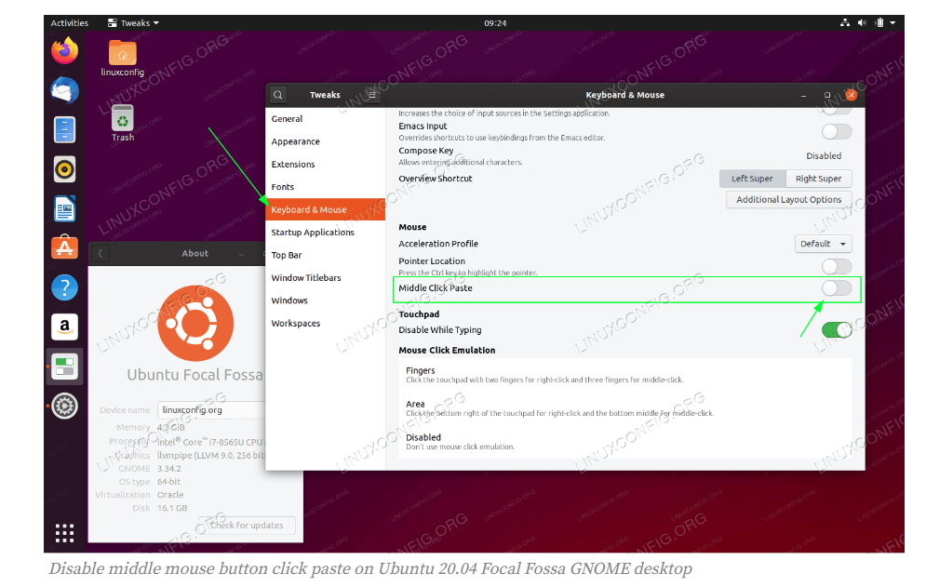
Task: Select Appearance in Tweaks sidebar
Action: [326, 141]
